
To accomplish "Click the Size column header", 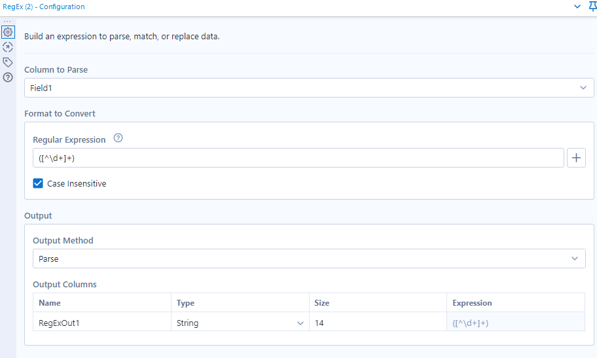I will coord(322,303).
